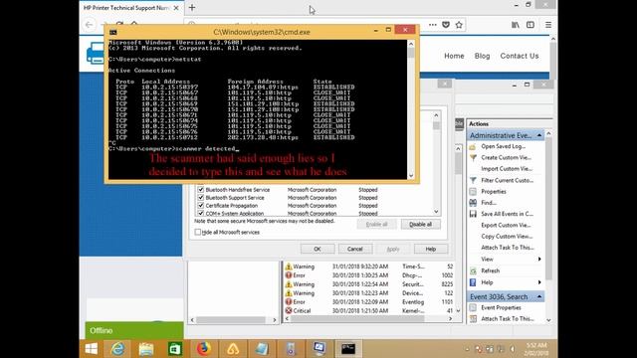
Task: Uncheck Bluetooth Support Service
Action: (201, 198)
